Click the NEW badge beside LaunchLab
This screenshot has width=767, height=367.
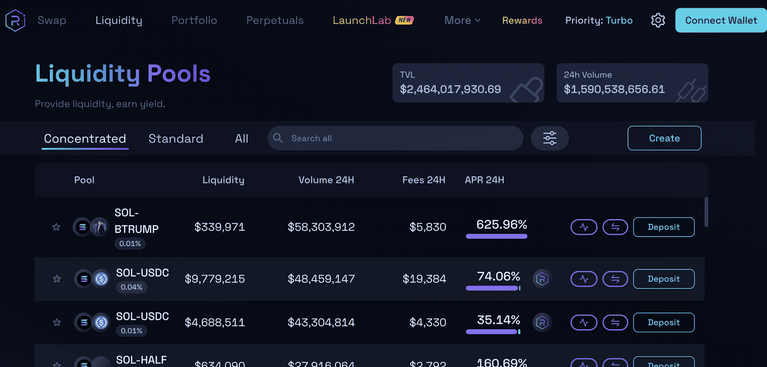[x=405, y=20]
